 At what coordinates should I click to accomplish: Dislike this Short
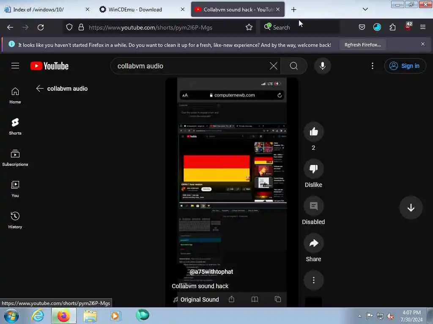(313, 169)
